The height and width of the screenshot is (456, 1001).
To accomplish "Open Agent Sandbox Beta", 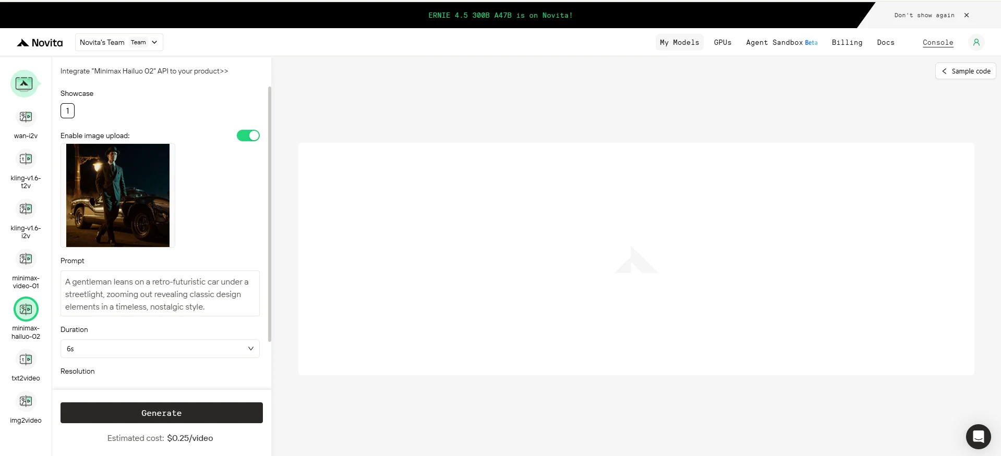I will tap(781, 42).
